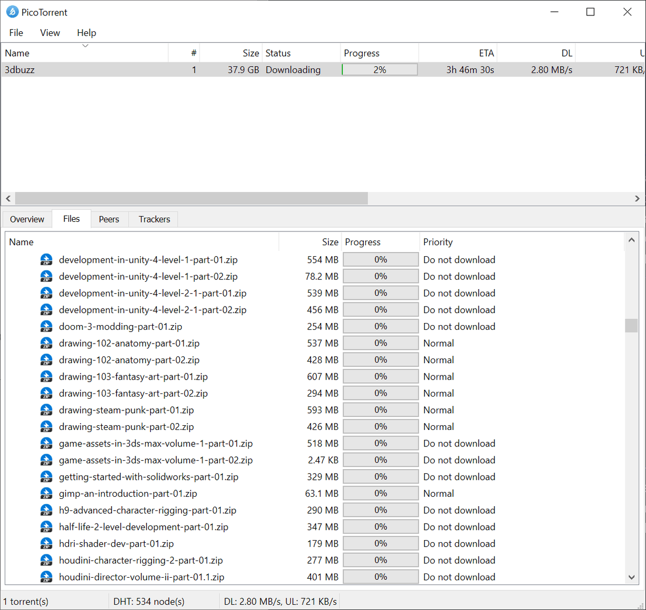
Task: Switch to the Peers tab
Action: (109, 219)
